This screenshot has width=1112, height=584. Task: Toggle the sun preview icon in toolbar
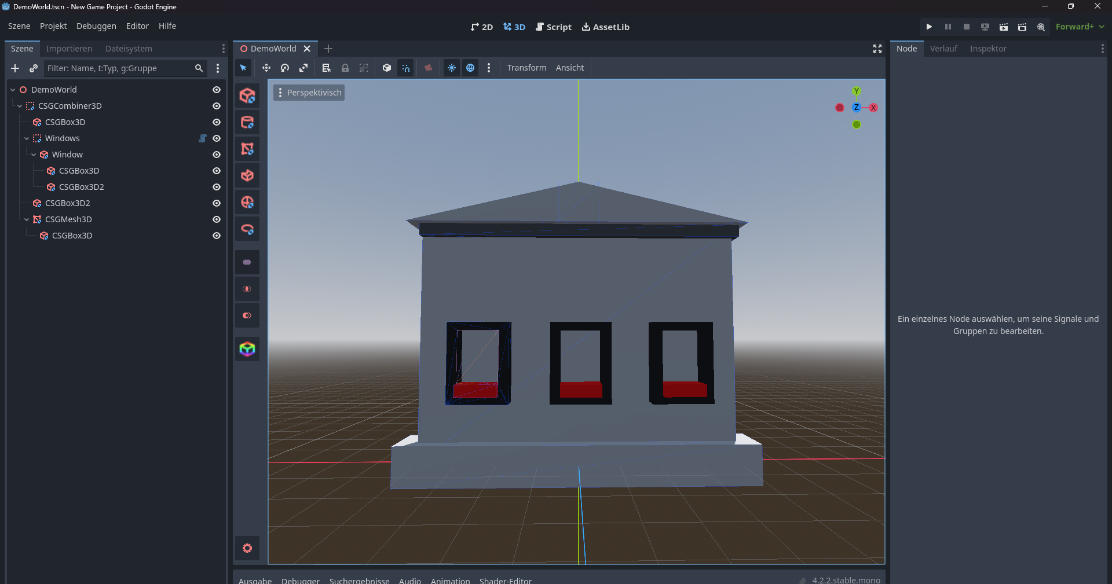tap(452, 68)
